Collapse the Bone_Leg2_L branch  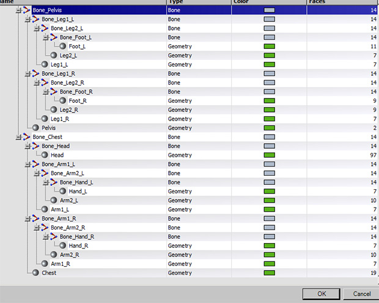point(37,29)
